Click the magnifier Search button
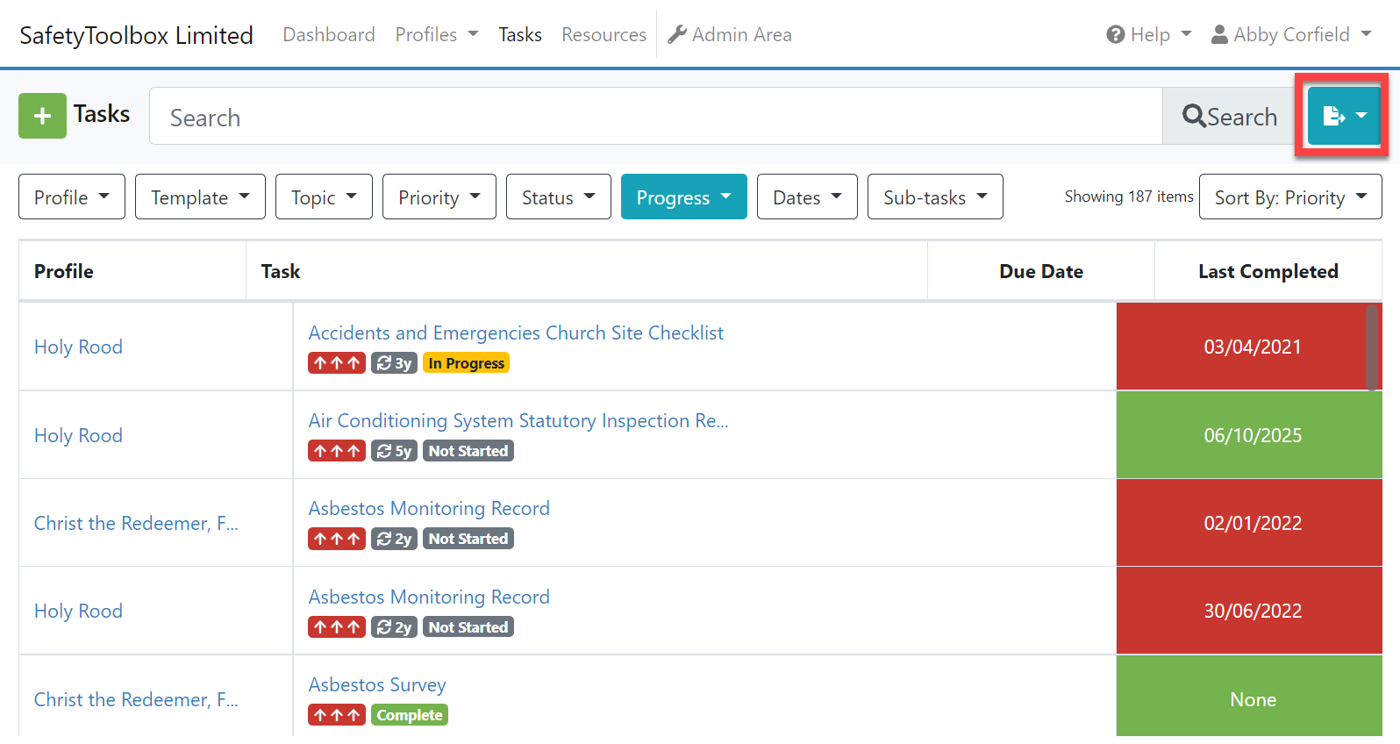The height and width of the screenshot is (744, 1400). pos(1229,117)
